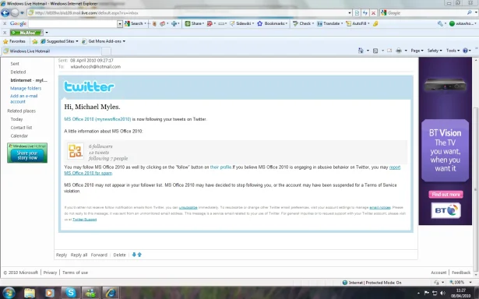Select the Windows Live Hotmail browser tab
Viewport: 479px width, 299px height.
point(51,51)
